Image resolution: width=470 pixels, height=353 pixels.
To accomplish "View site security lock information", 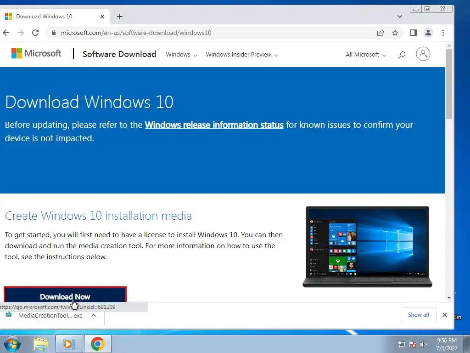I will coord(54,33).
